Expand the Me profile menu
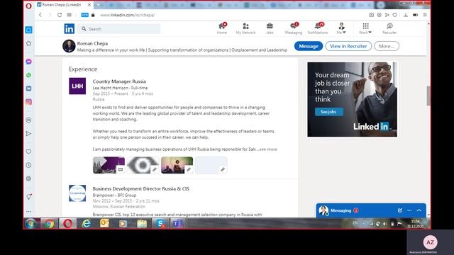Image resolution: width=454 pixels, height=255 pixels. 341,28
